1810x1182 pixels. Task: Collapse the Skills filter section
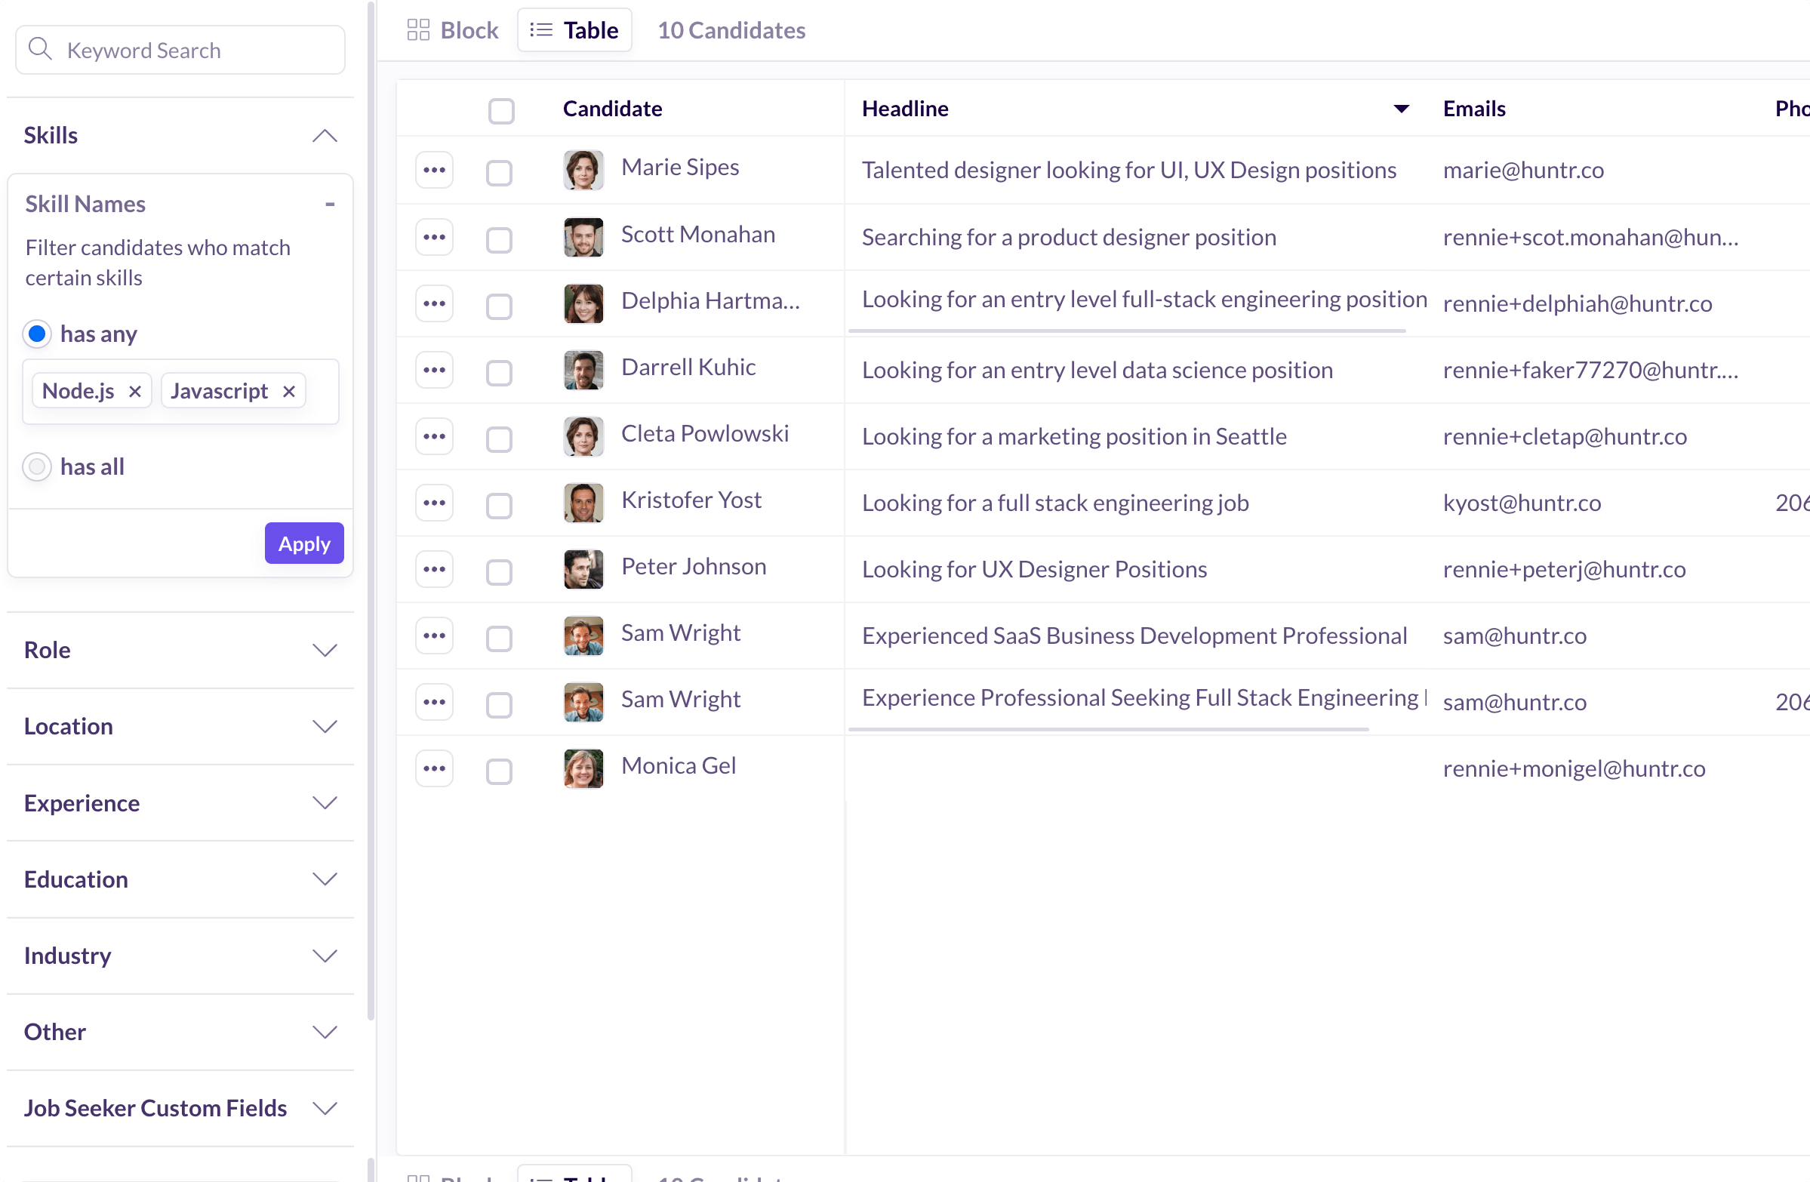324,136
